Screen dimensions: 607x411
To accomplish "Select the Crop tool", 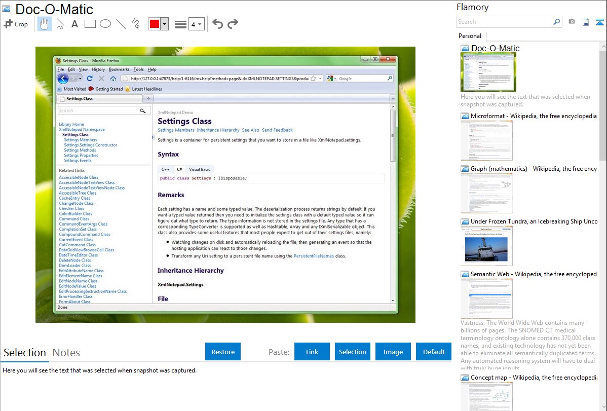I will tap(16, 24).
